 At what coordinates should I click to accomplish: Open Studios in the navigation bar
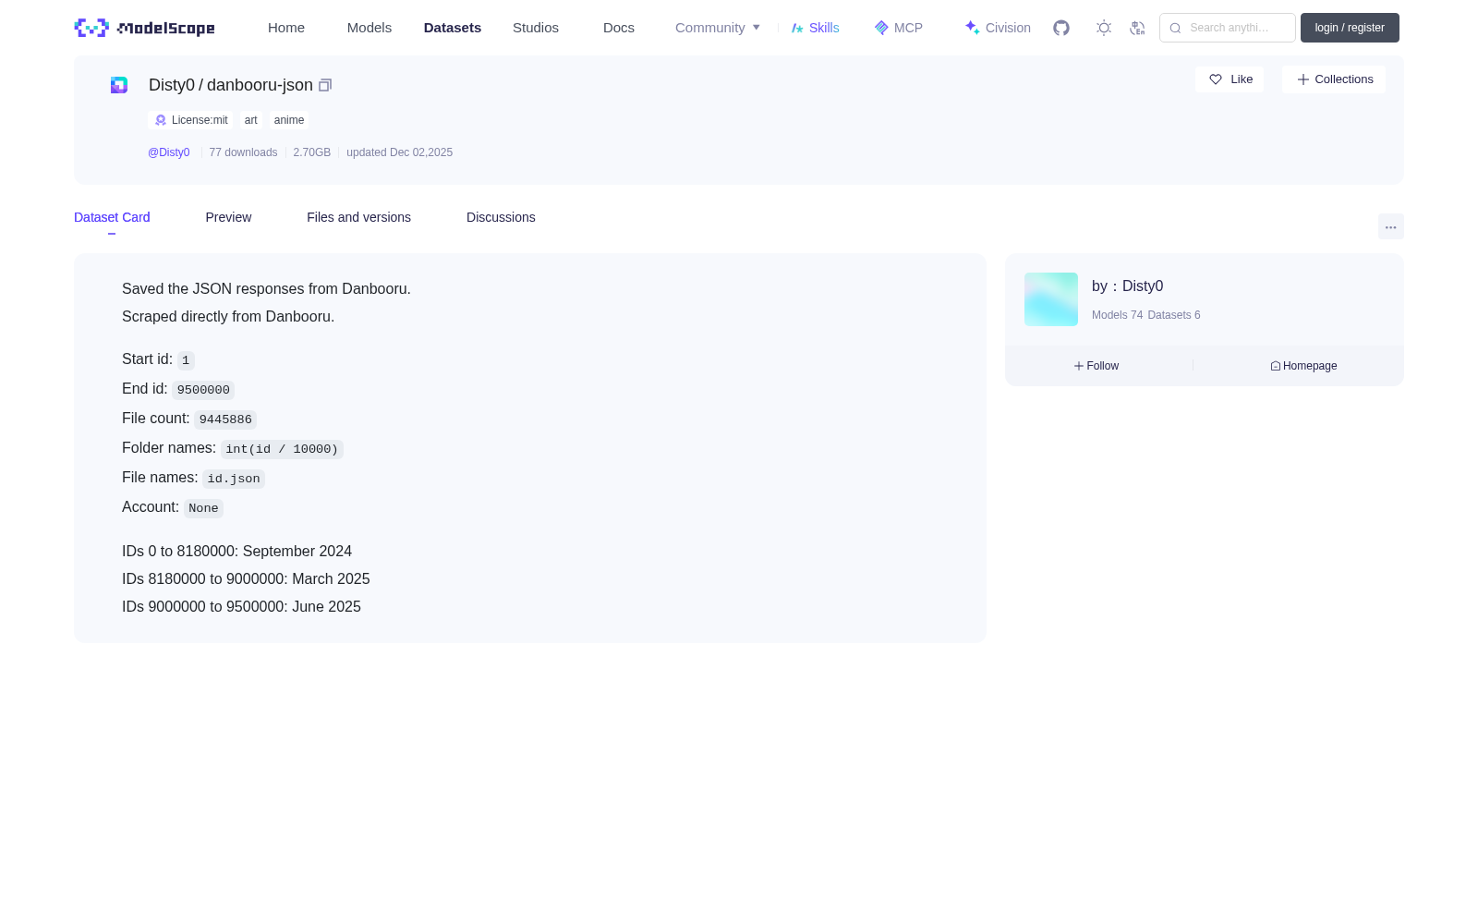click(536, 28)
